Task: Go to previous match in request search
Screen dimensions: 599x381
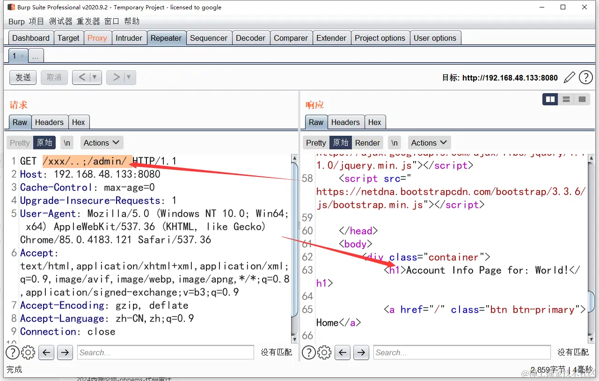Action: pyautogui.click(x=46, y=352)
